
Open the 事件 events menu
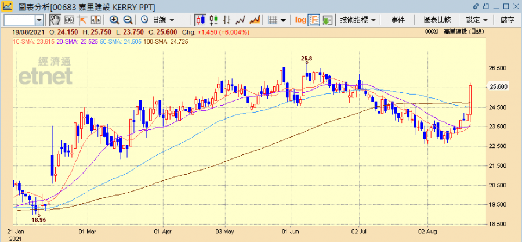tap(398, 20)
